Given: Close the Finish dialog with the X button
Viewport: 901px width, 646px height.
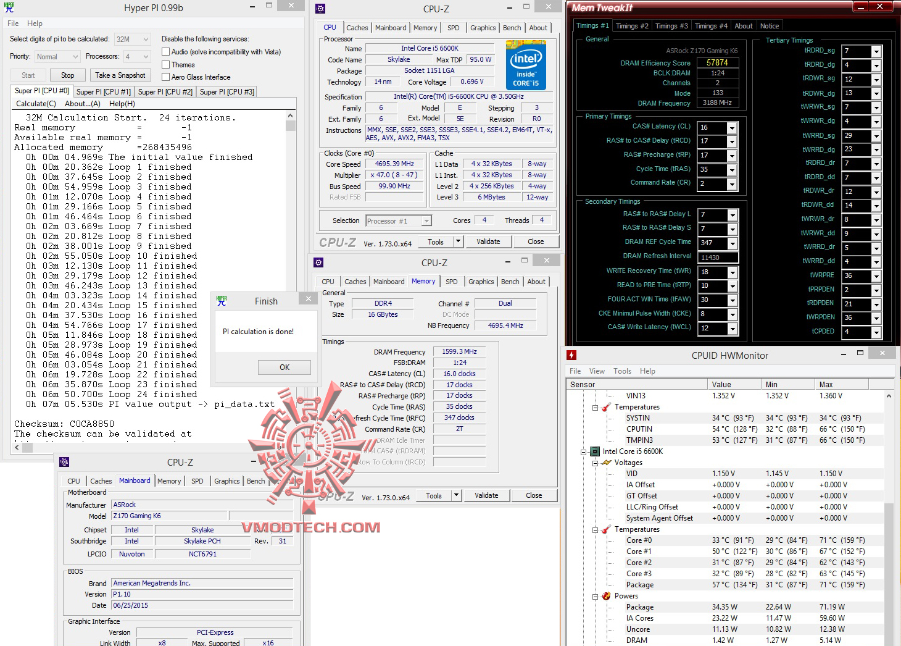Looking at the screenshot, I should (309, 299).
